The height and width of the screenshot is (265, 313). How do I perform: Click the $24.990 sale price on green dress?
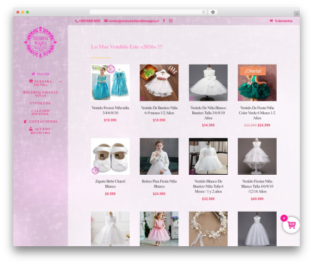[x=264, y=125]
